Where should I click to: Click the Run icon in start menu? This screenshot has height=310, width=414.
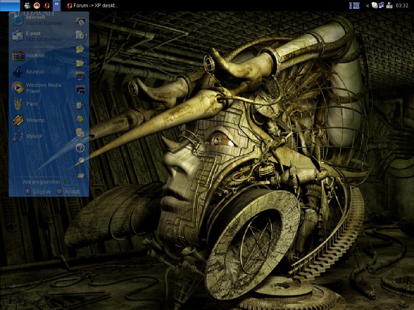[80, 176]
